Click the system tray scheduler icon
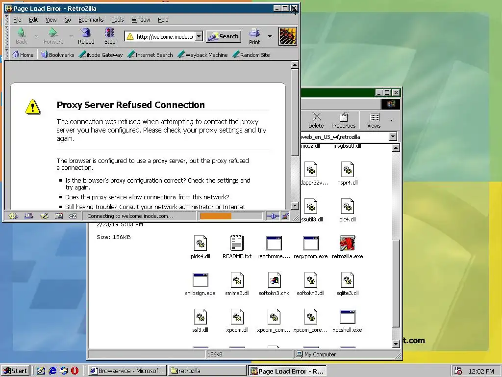502x377 pixels. pos(458,371)
